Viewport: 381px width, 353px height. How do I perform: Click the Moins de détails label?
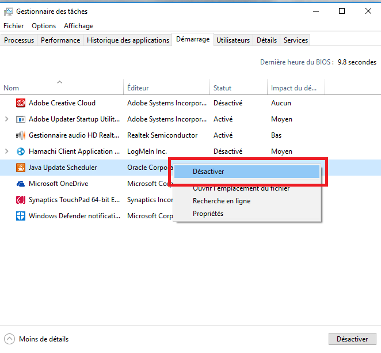click(44, 339)
